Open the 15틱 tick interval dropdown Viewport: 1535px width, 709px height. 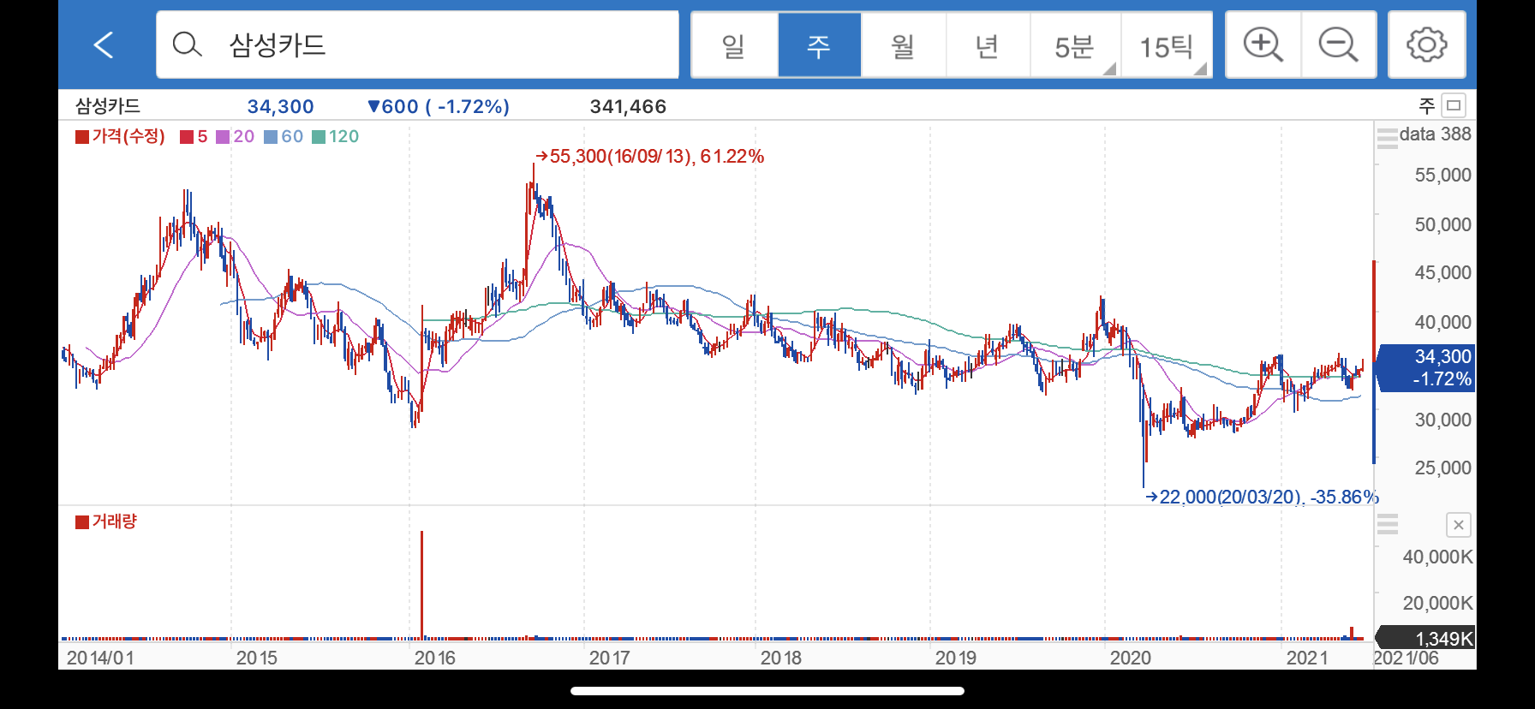click(1167, 45)
